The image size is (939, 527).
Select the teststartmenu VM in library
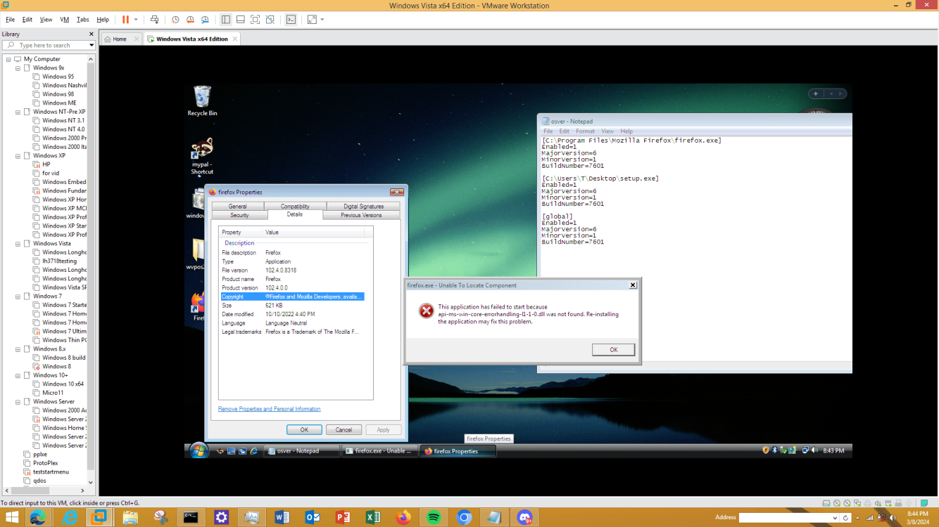coord(51,471)
